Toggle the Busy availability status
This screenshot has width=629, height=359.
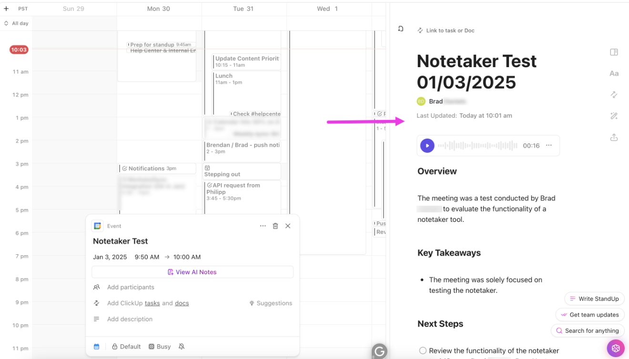click(159, 346)
